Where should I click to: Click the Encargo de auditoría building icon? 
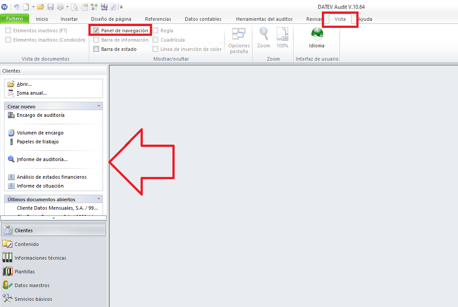(x=11, y=115)
